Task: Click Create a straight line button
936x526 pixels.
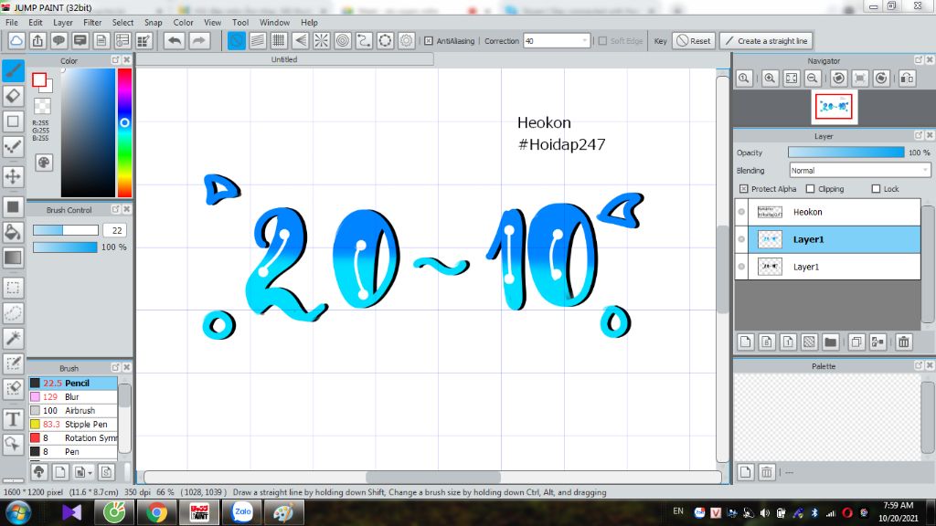Action: coord(767,40)
